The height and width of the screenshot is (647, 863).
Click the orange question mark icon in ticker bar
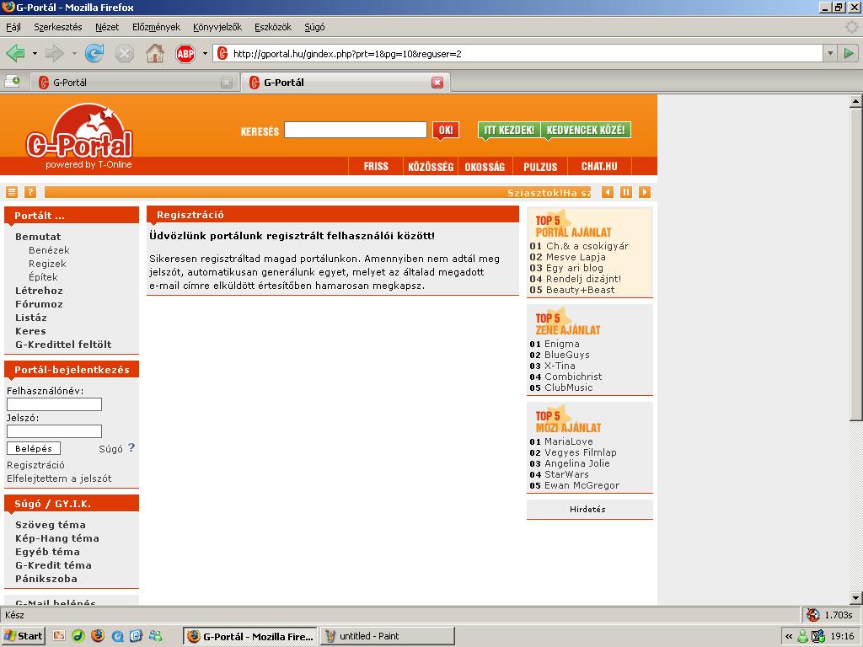tap(30, 192)
